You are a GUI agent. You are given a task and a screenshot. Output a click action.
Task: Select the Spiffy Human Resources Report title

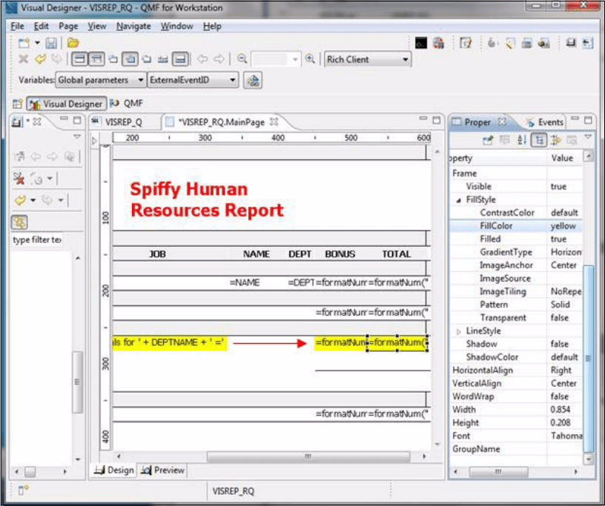pyautogui.click(x=207, y=200)
